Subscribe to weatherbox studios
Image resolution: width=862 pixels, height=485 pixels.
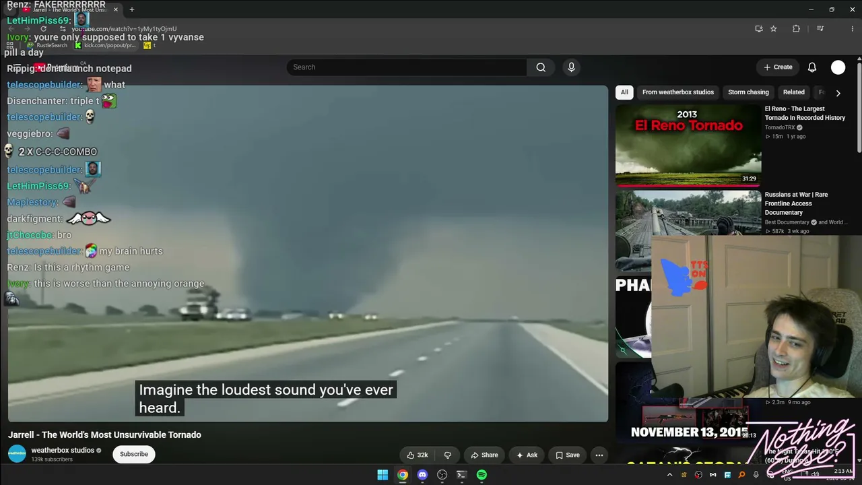[134, 454]
